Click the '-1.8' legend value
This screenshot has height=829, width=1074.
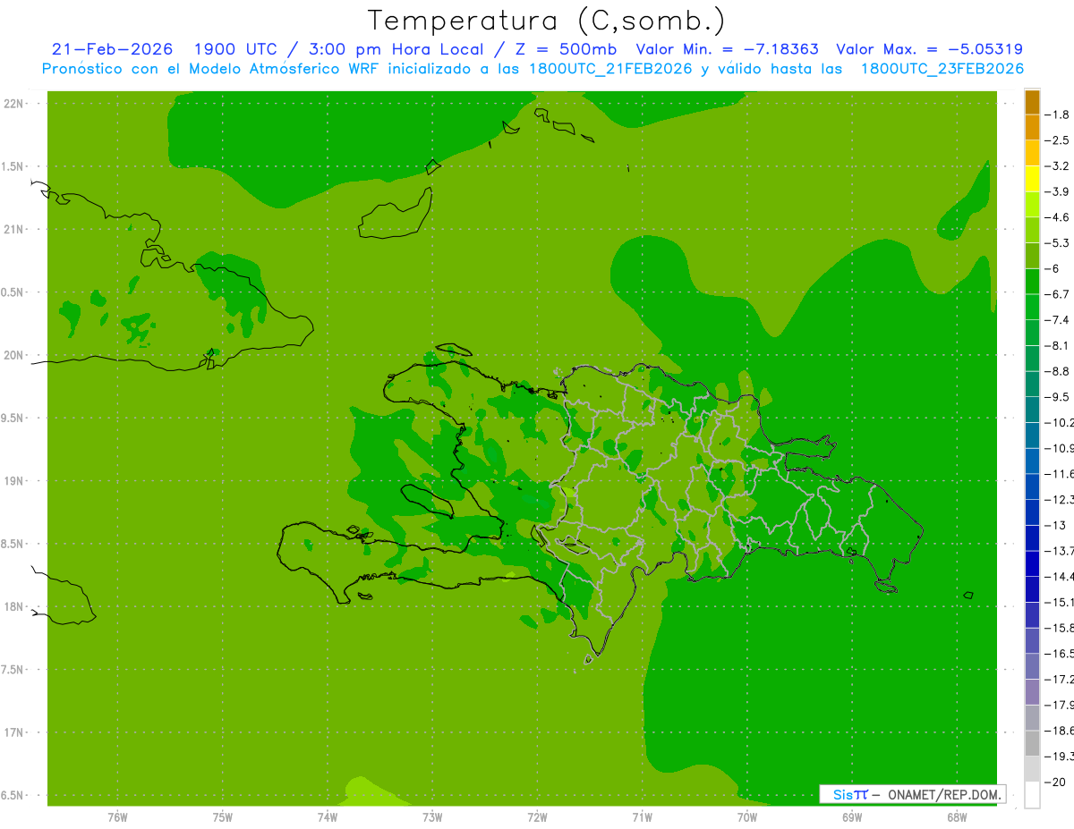coord(1058,114)
